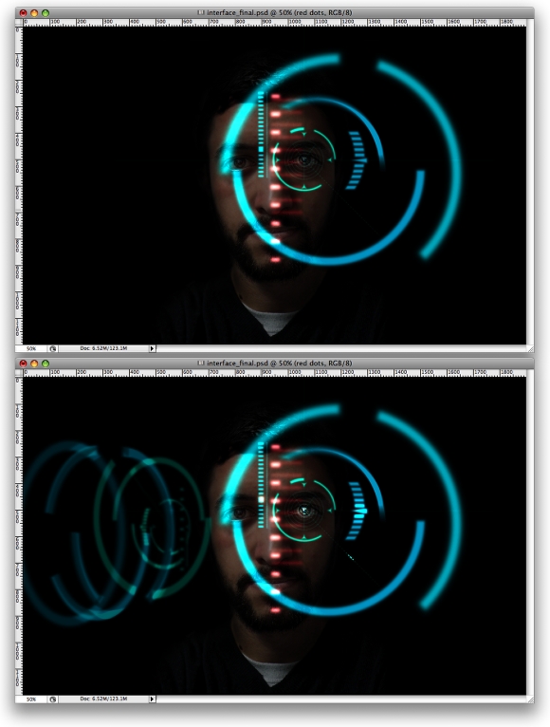
Task: Click ruler origin corner in bottom window
Action: coord(19,372)
